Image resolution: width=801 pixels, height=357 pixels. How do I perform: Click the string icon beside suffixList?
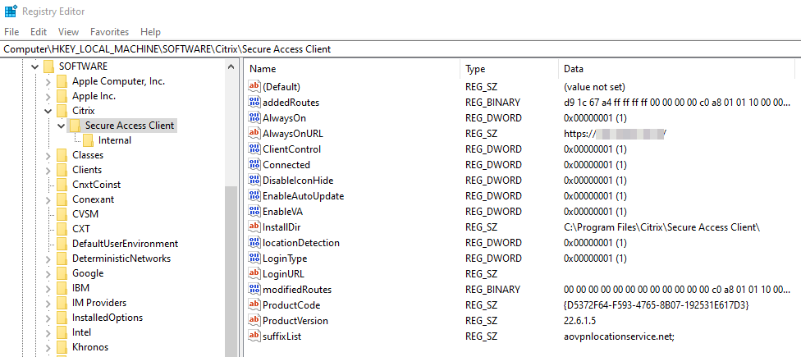click(254, 336)
